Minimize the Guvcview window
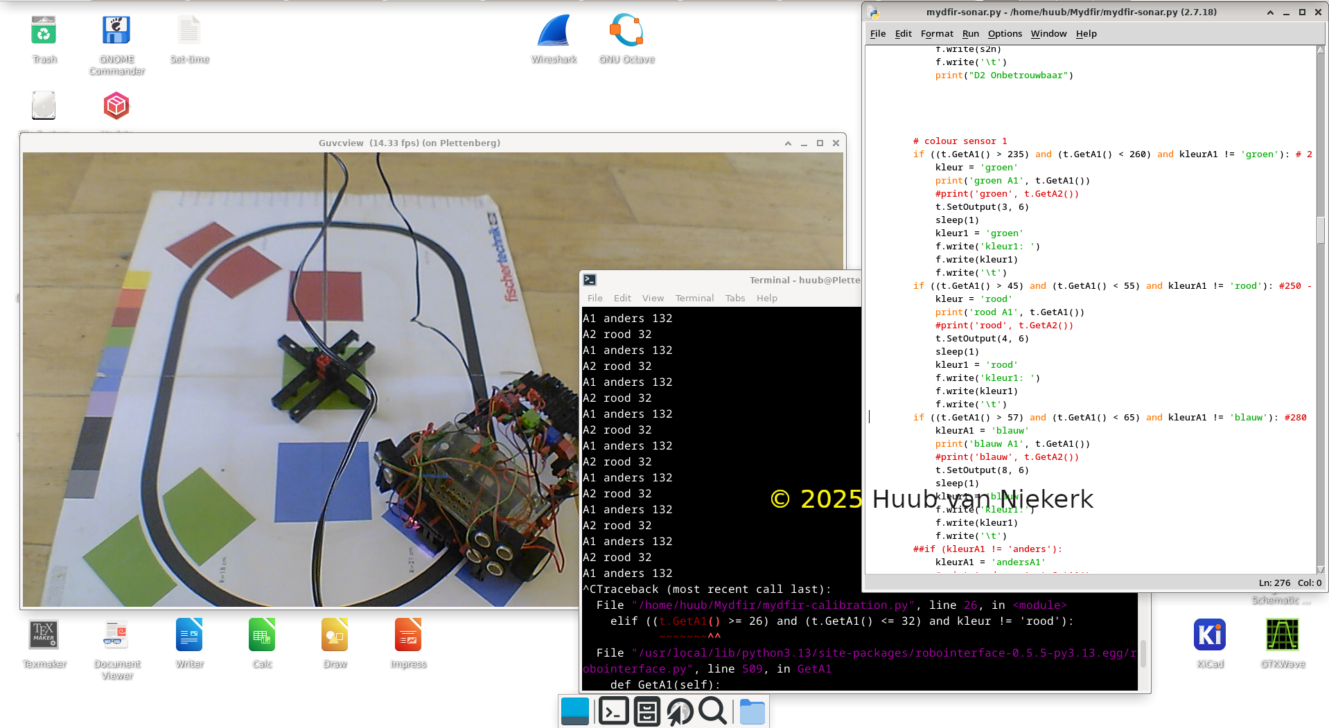Viewport: 1329px width, 728px height. (x=804, y=143)
